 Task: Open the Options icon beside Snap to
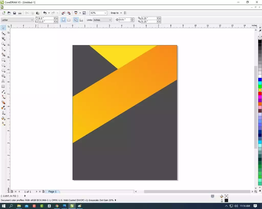point(125,13)
